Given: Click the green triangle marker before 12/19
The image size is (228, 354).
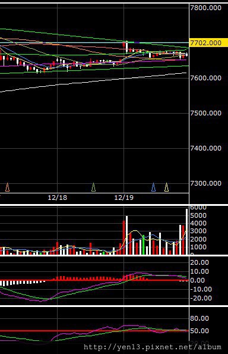Looking at the screenshot, I should point(93,187).
